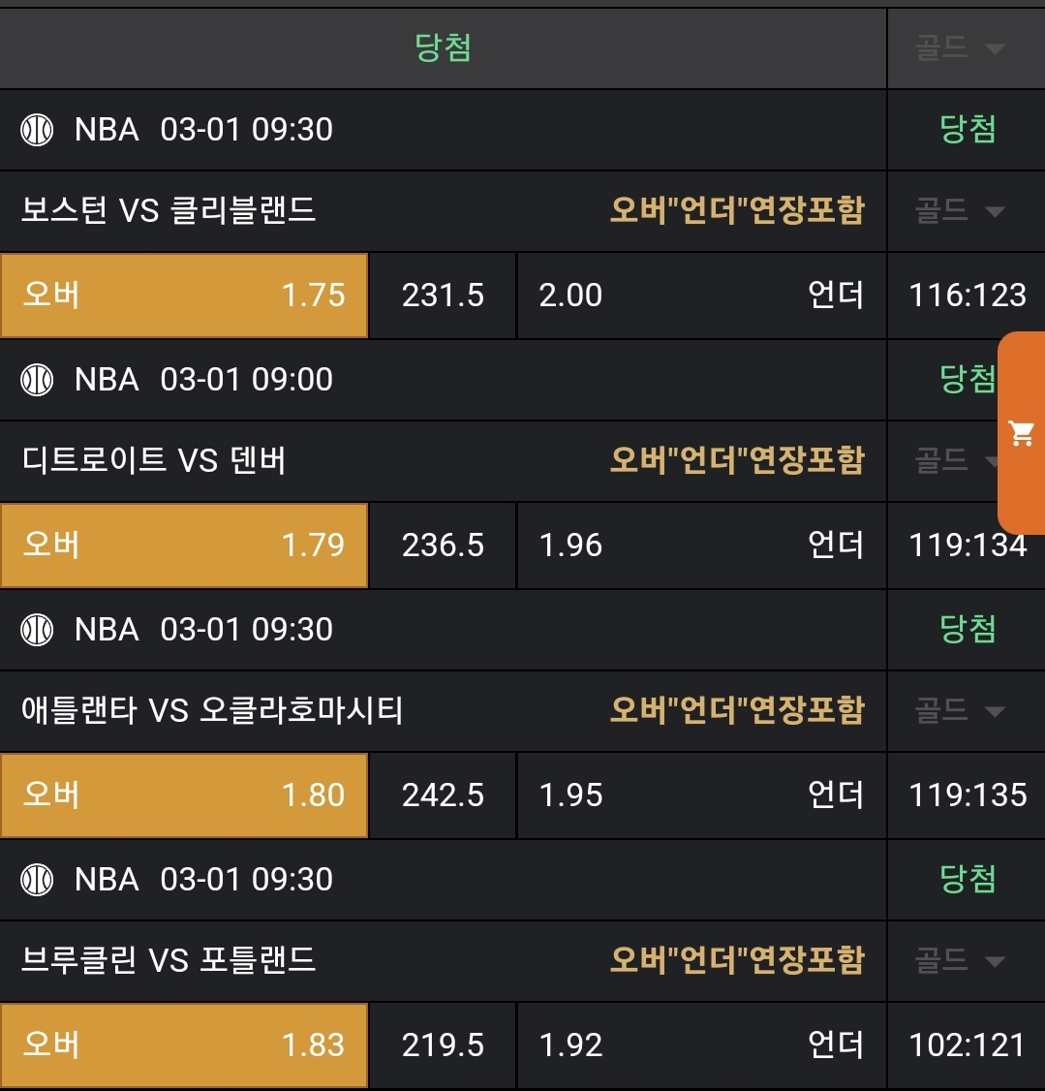Choose 언더 1.92 for Brooklyn vs Portland
Screen dimensions: 1045x1091
pyautogui.click(x=701, y=1045)
